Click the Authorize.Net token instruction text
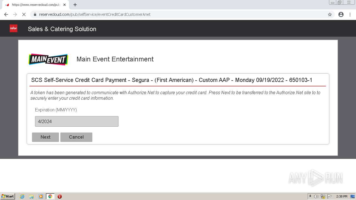The width and height of the screenshot is (356, 200). click(x=175, y=95)
